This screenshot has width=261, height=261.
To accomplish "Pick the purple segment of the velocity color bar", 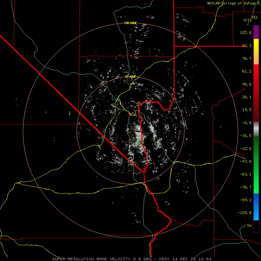I will click(256, 32).
